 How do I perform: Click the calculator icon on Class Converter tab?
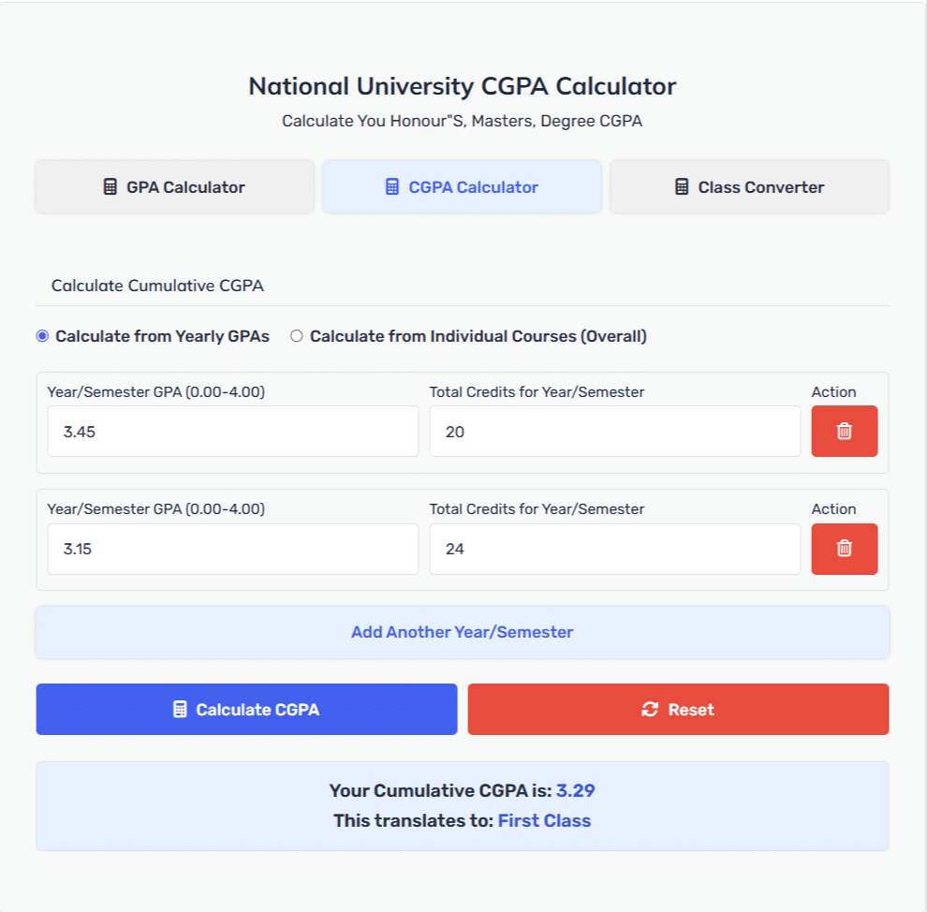tap(682, 186)
